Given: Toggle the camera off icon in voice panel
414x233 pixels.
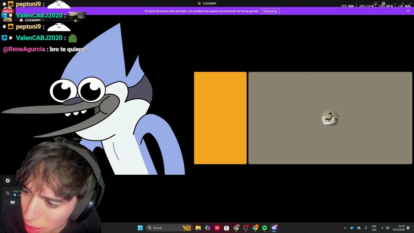Looking at the screenshot, I should coord(13,202).
